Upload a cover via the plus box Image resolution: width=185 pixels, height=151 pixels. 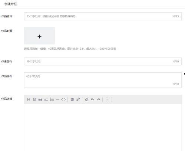(39, 36)
